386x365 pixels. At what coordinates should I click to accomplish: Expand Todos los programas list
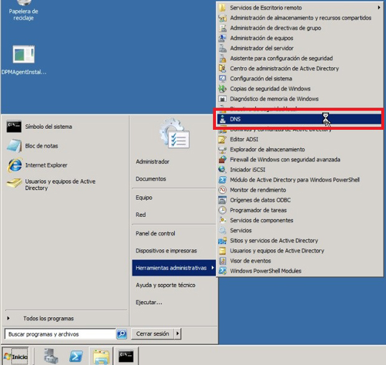pos(49,318)
